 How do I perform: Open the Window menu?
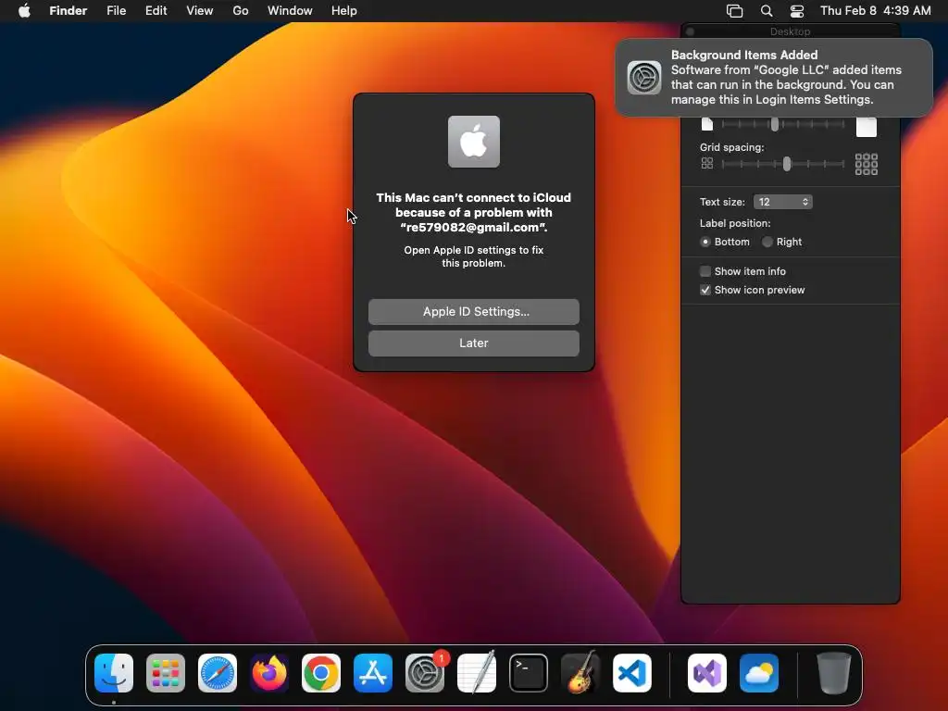point(290,11)
